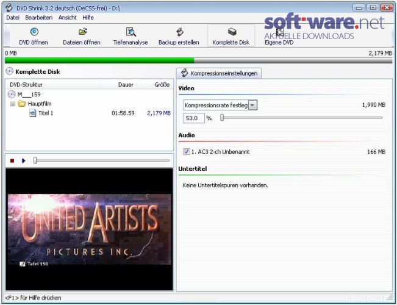This screenshot has width=397, height=305.
Task: Click the green disk size progress bar
Action: click(199, 60)
